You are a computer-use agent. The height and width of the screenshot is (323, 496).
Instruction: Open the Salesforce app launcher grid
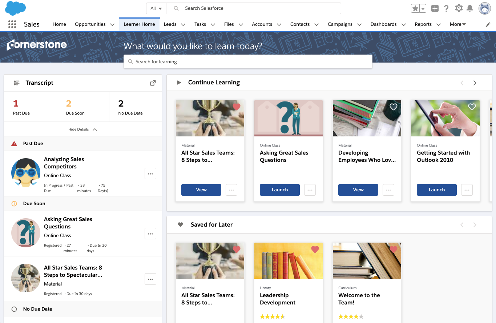12,24
